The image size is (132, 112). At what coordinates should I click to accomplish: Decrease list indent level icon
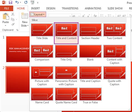119,16
